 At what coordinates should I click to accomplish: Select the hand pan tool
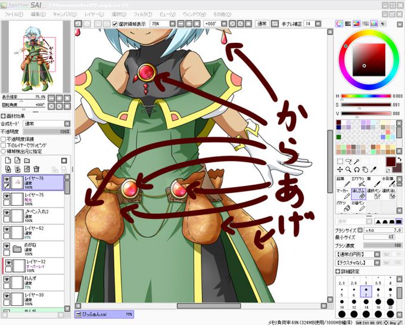coord(365,169)
